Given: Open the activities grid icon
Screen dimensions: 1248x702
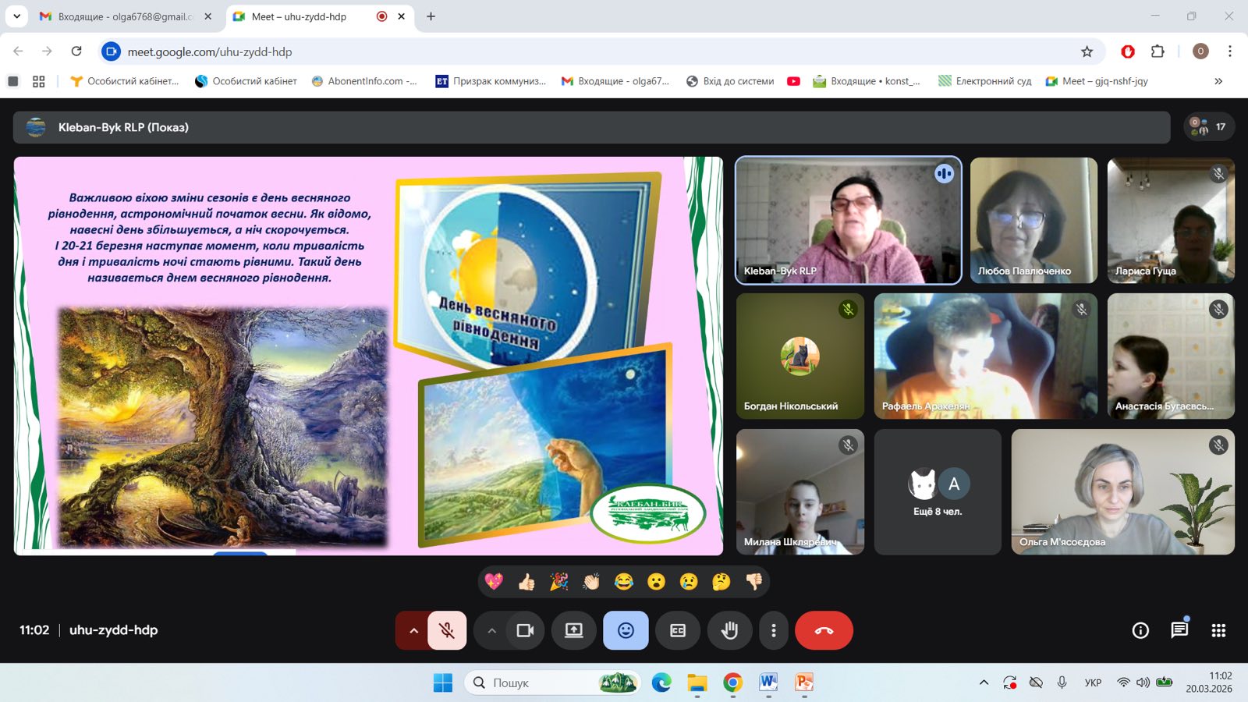Looking at the screenshot, I should pos(1218,630).
